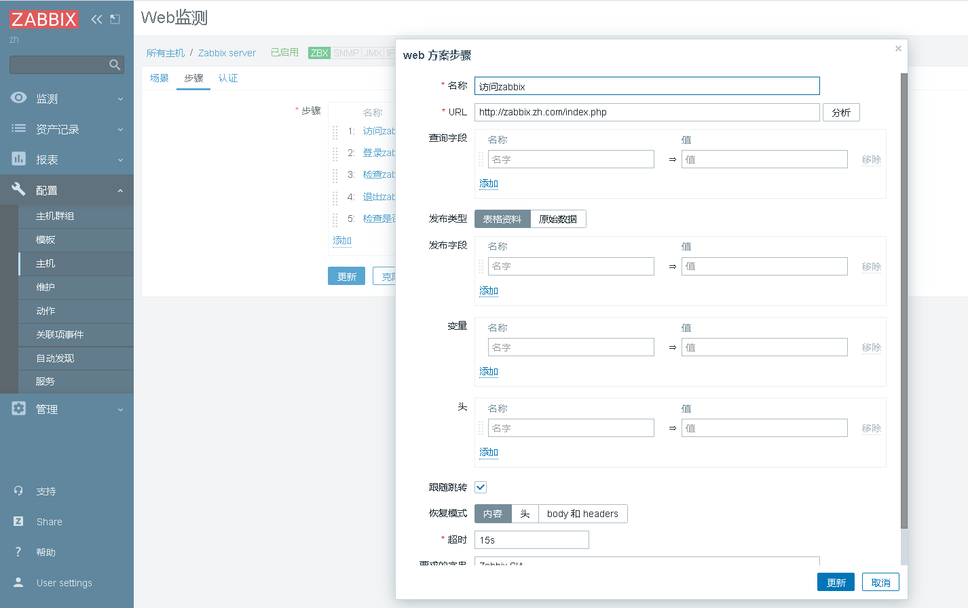This screenshot has height=608, width=968.
Task: Click 添加 link under 查询字段
Action: click(x=489, y=183)
